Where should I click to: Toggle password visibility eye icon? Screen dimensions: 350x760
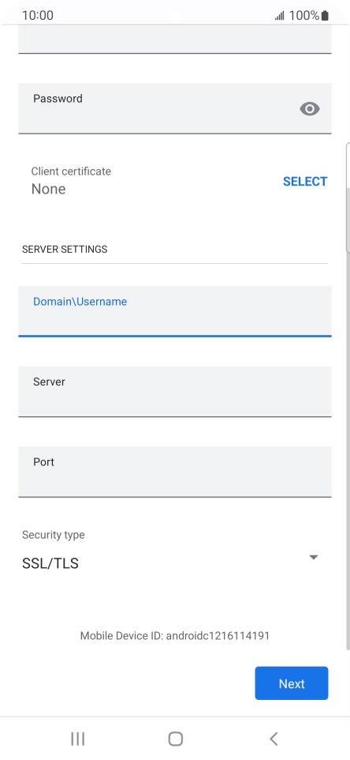click(x=309, y=108)
